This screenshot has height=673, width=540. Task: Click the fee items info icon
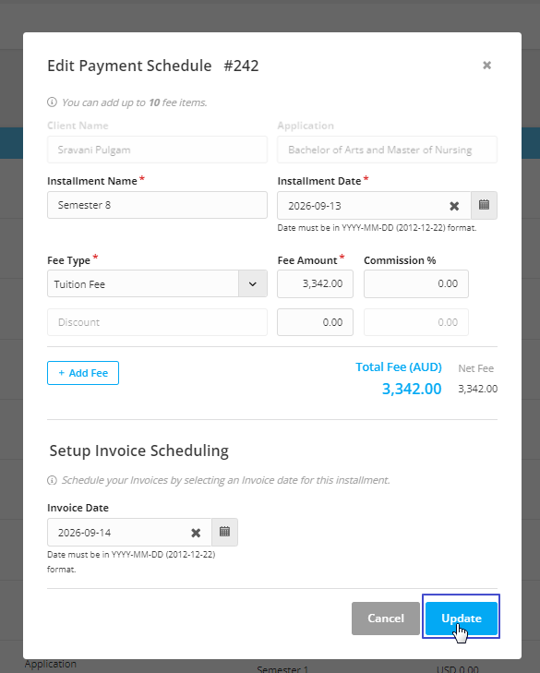tap(52, 102)
